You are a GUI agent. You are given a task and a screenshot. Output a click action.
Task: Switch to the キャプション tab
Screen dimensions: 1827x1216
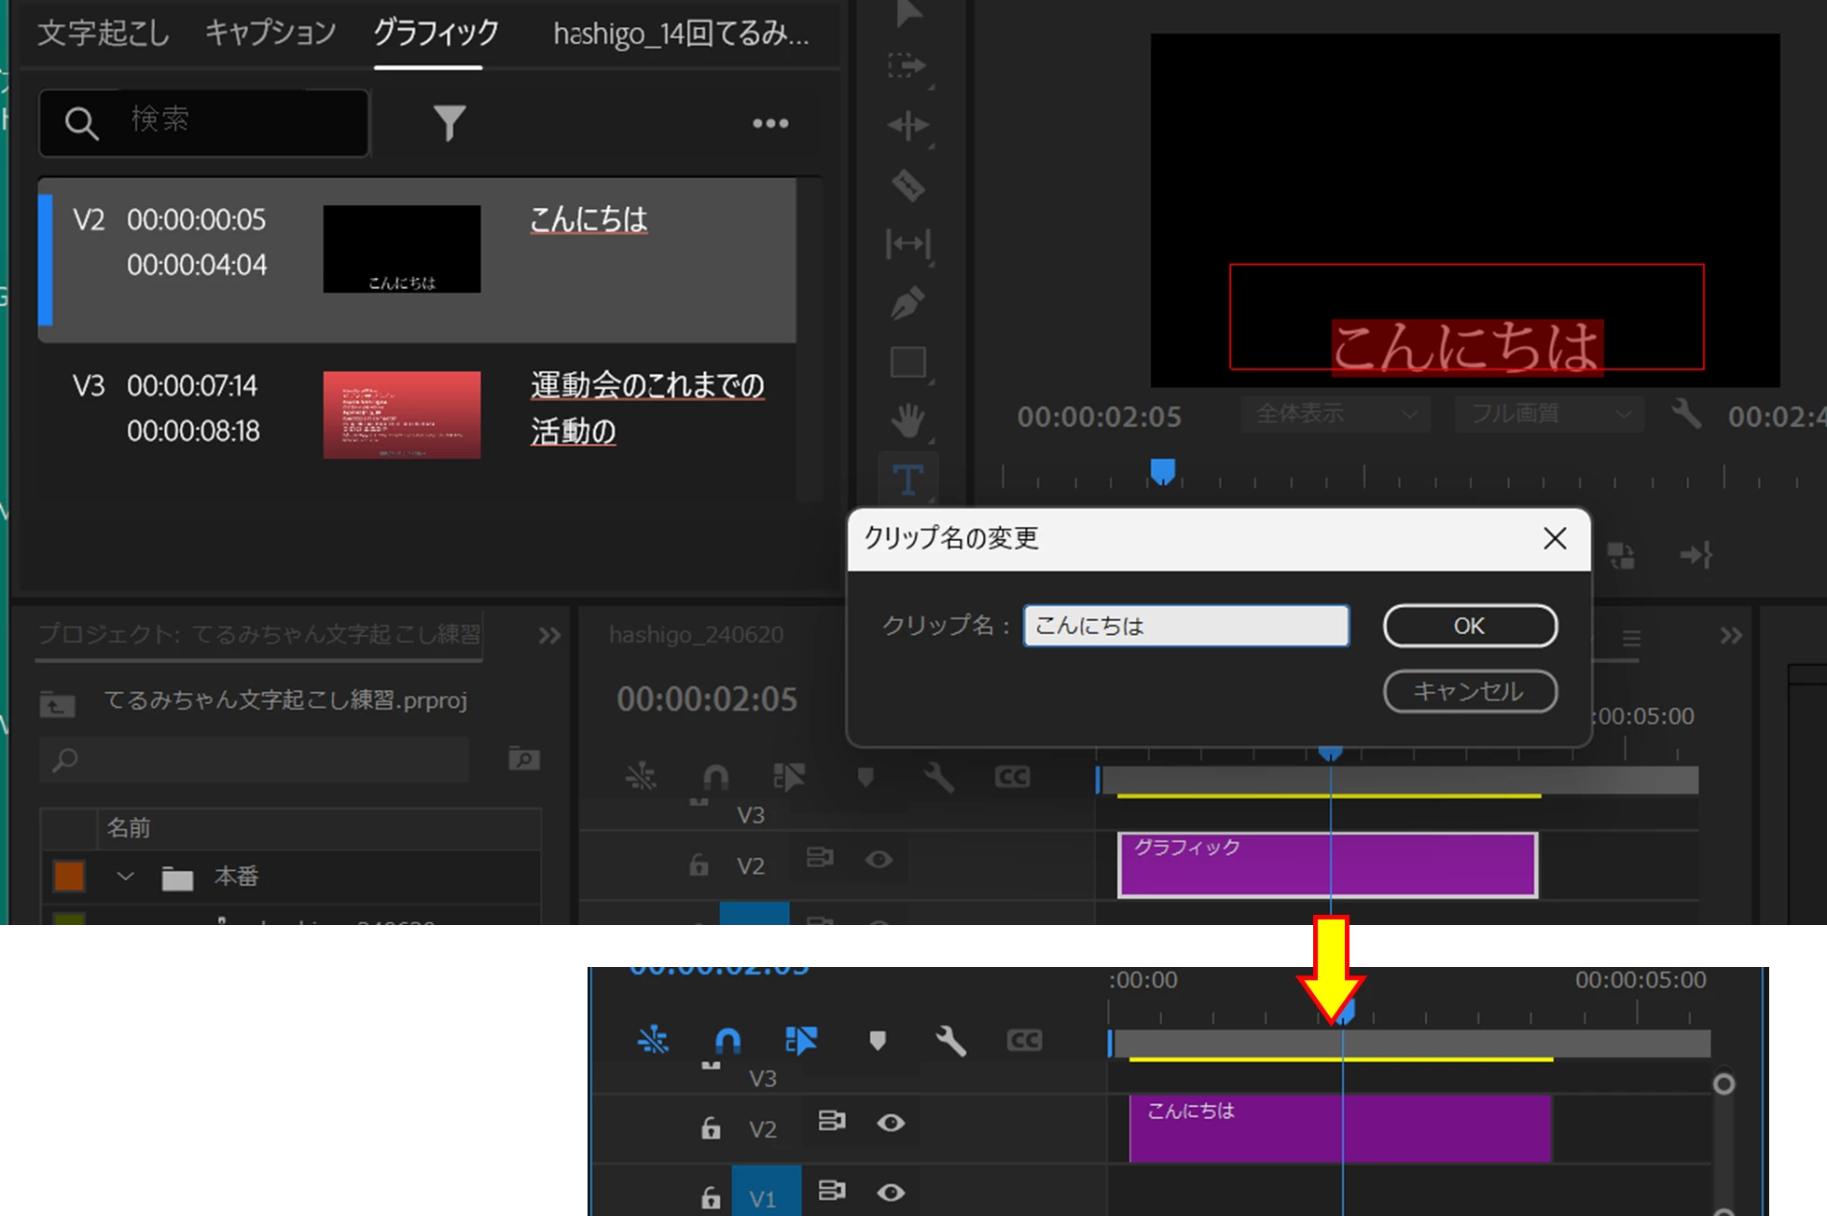(x=270, y=34)
